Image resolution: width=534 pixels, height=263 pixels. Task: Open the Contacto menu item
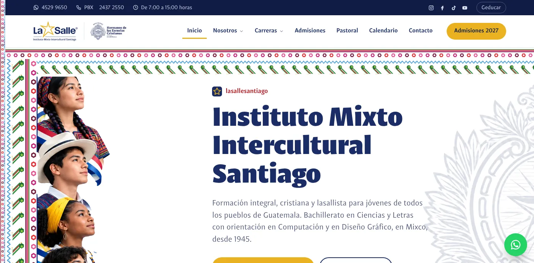coord(421,30)
